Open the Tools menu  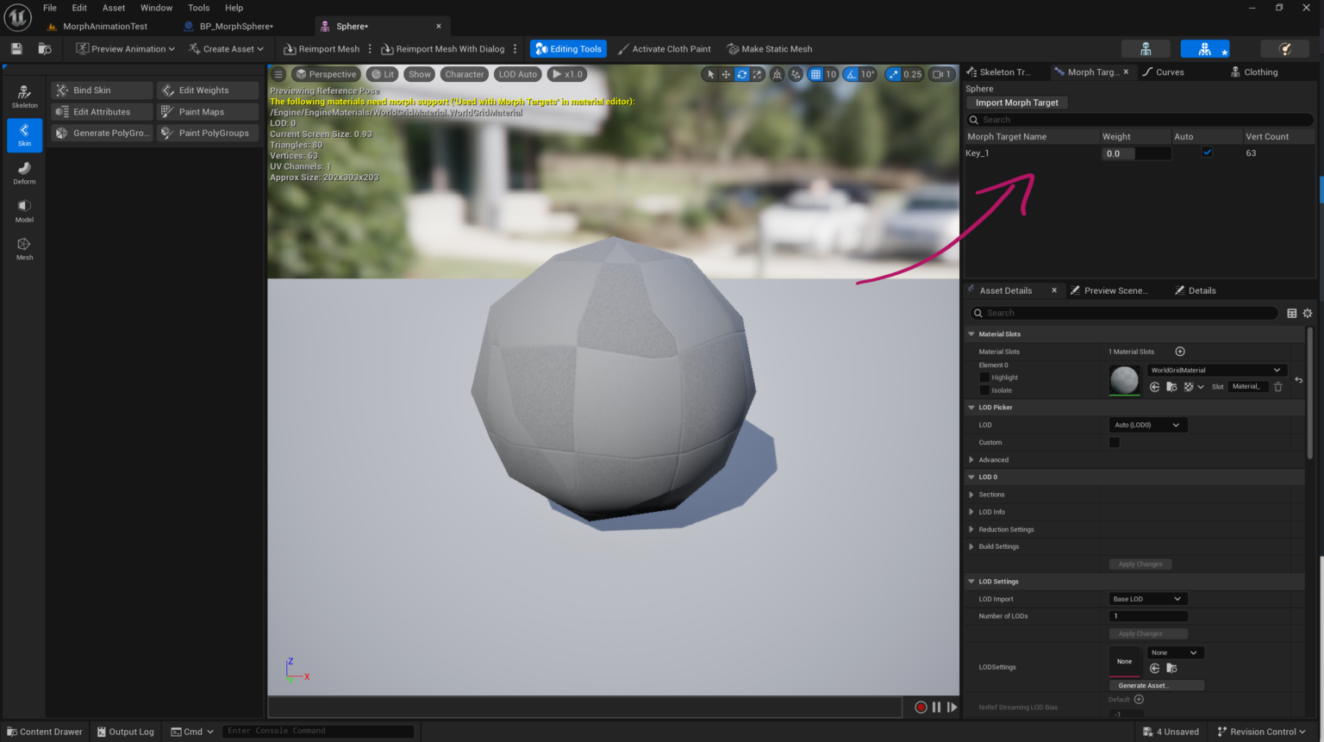tap(198, 8)
